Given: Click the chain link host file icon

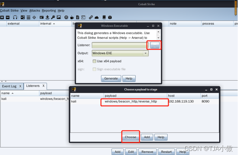Looking at the screenshot, I should click(x=91, y=17).
